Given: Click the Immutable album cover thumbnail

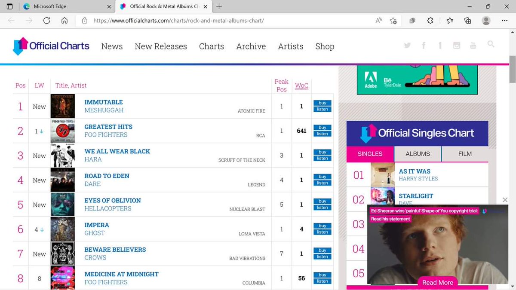Looking at the screenshot, I should (x=63, y=106).
